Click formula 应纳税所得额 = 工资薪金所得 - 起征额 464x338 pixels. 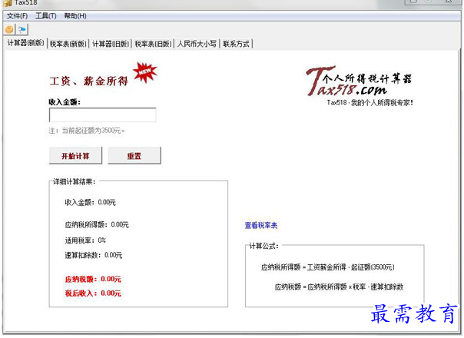[x=327, y=267]
